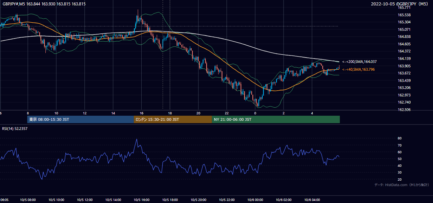This screenshot has width=433, height=203.
Task: Click the 10/5 14:00 date label
Action: (113, 200)
